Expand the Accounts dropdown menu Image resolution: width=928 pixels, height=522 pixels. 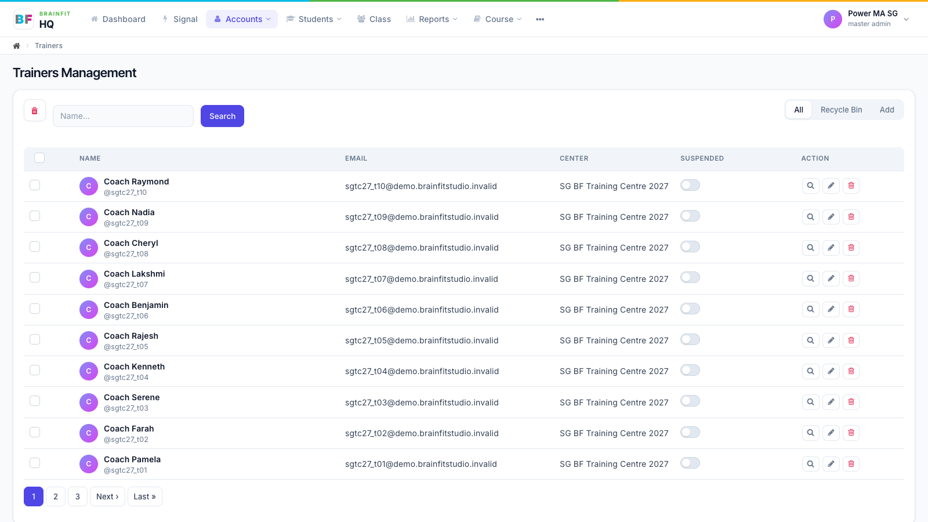[242, 19]
